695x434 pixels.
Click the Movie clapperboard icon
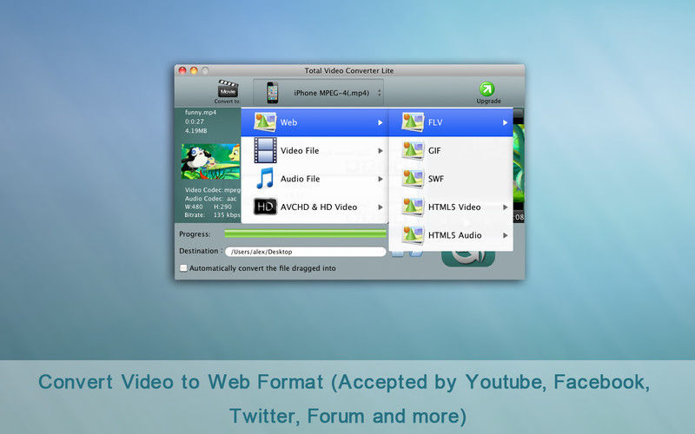pyautogui.click(x=228, y=89)
